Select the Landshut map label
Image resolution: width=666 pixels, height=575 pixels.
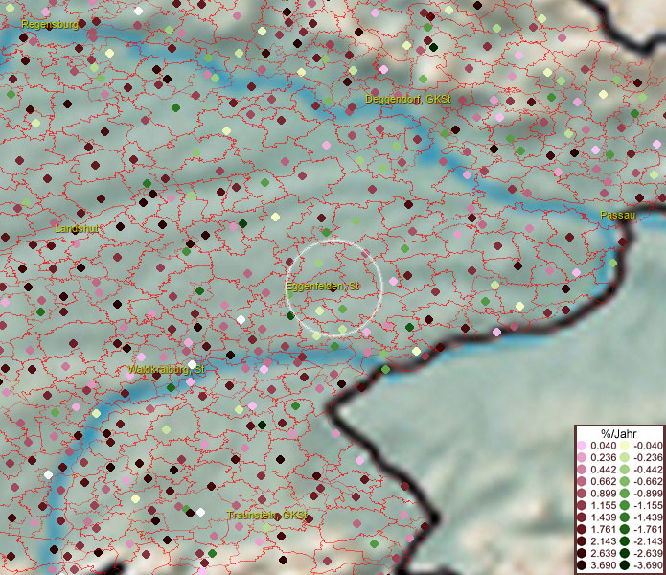[78, 228]
